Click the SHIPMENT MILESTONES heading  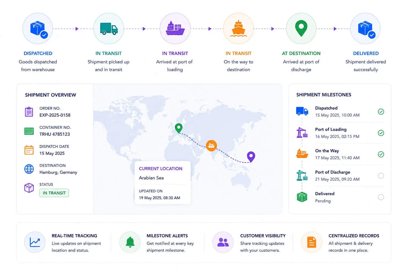point(324,95)
